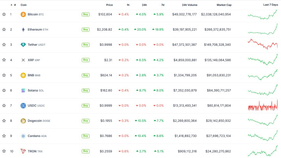Sort by the Price column header
Screen dimensions: 281x158
point(109,5)
